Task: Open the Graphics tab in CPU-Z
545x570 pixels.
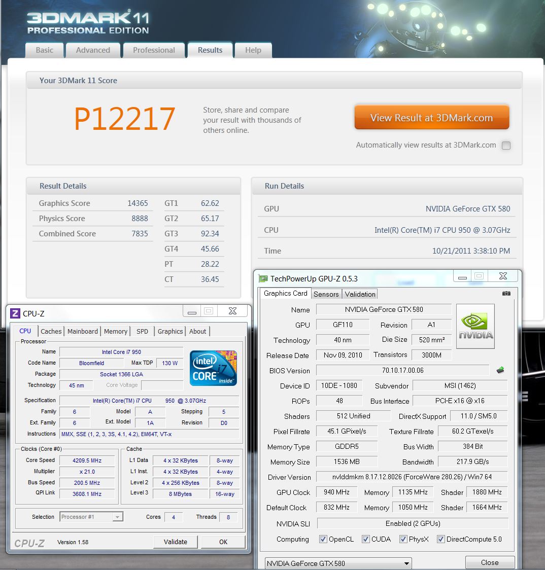Action: click(171, 332)
